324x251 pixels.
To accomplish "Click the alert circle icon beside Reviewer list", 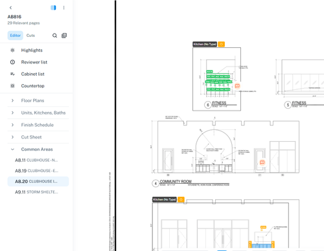I will 12,62.
